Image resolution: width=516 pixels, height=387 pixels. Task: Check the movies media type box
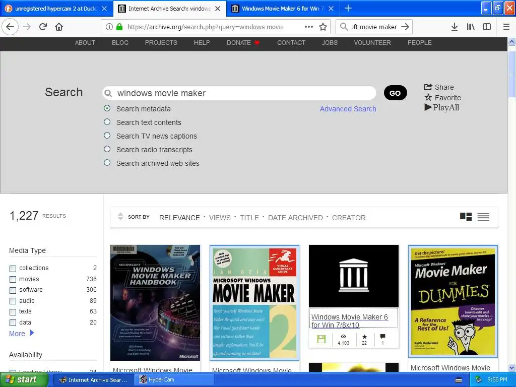[13, 279]
